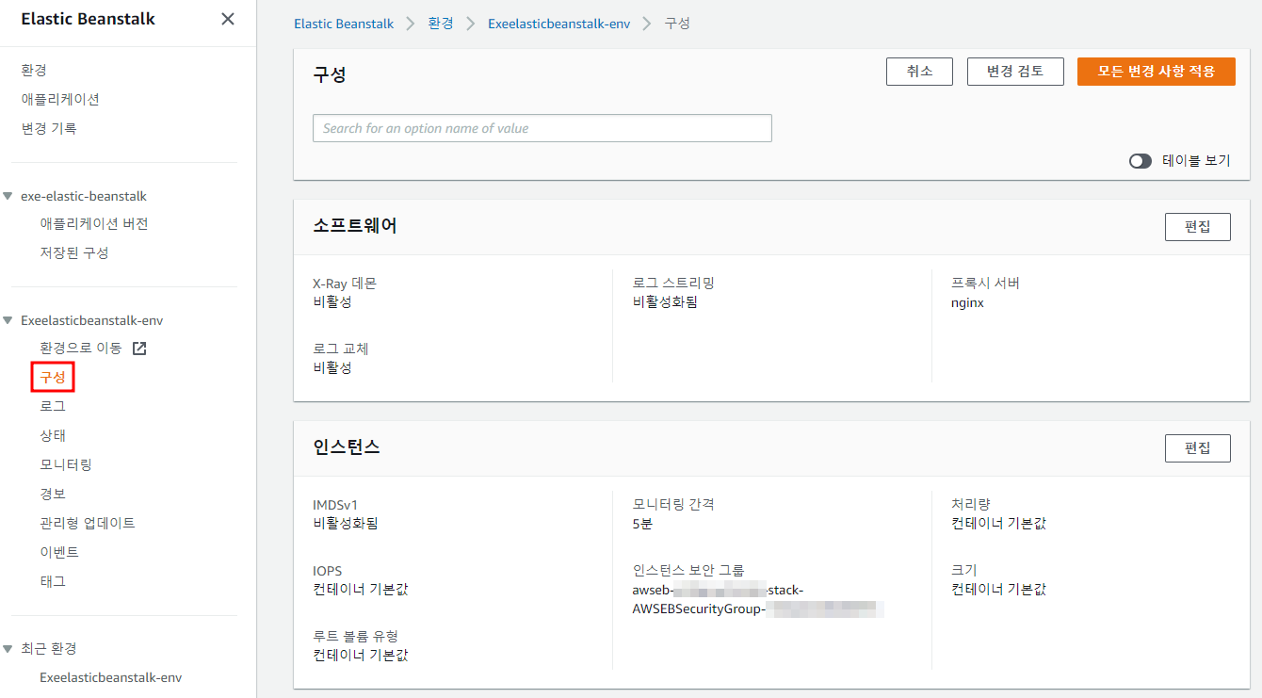1262x698 pixels.
Task: Open 태그 page in sidebar
Action: point(53,581)
